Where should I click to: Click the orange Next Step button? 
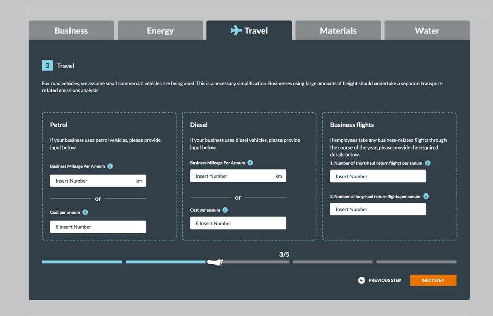[433, 280]
